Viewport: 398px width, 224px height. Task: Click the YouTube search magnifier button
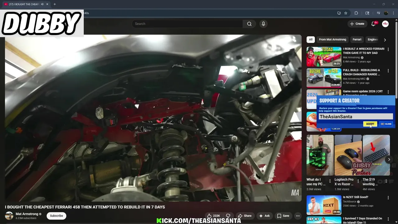(x=249, y=24)
